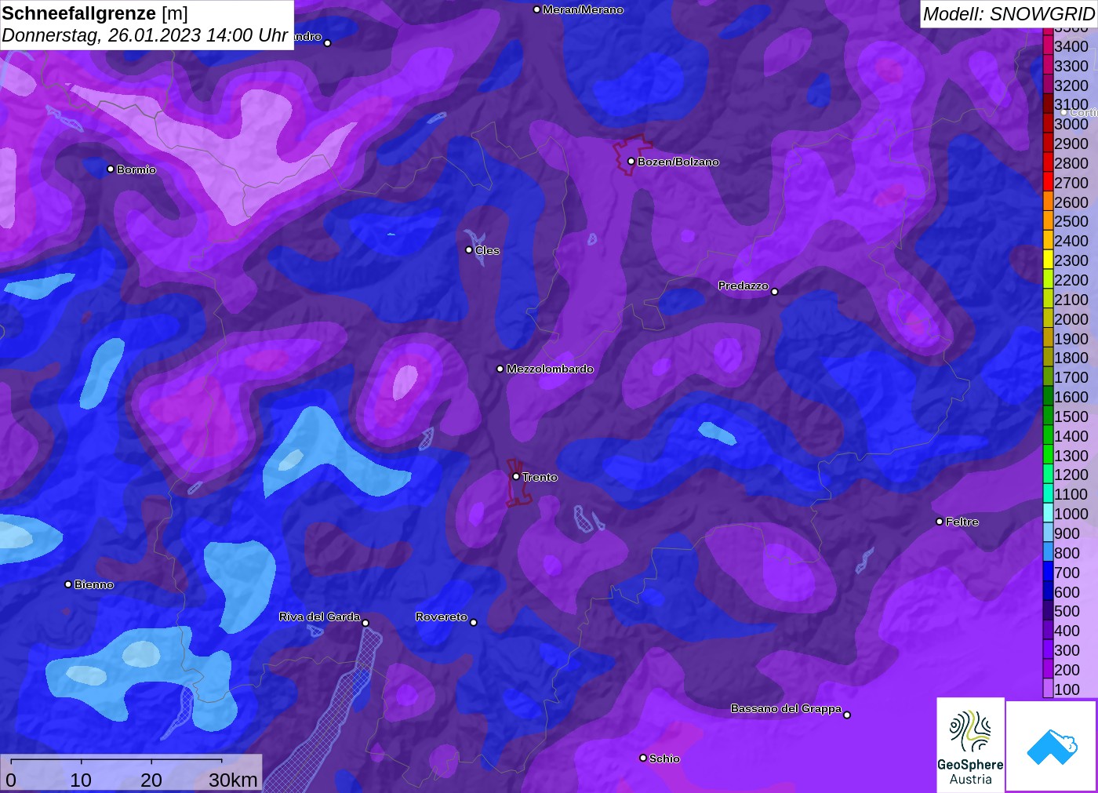Click the 900 legend value
1098x793 pixels.
(1067, 533)
